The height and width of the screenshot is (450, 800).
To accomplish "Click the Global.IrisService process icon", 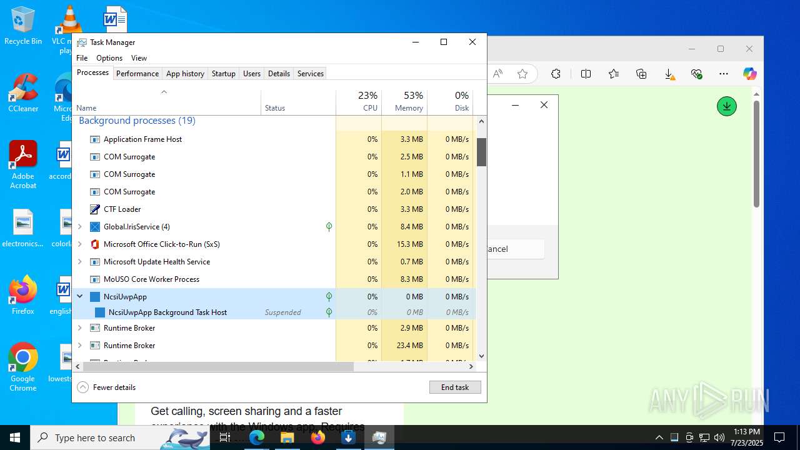I will (x=95, y=227).
